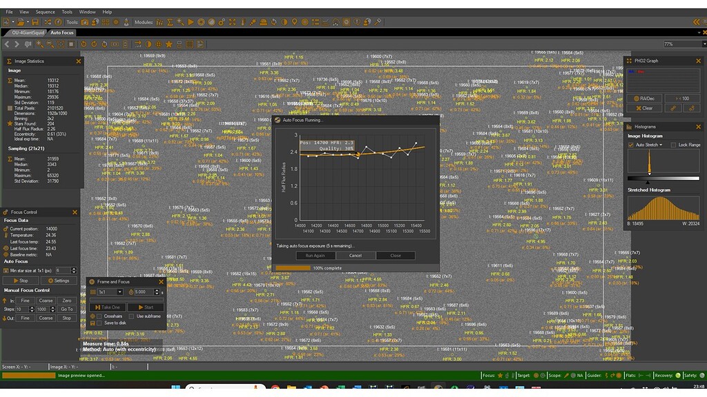
Task: Open the 1x1 binning dropdown
Action: pyautogui.click(x=119, y=292)
